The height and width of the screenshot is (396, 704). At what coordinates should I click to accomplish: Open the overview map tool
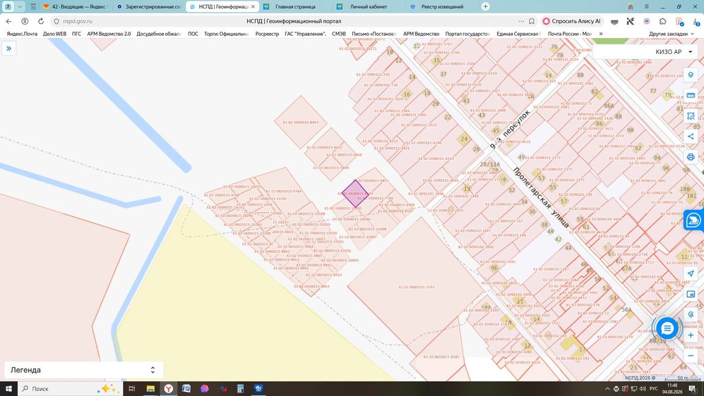691,294
